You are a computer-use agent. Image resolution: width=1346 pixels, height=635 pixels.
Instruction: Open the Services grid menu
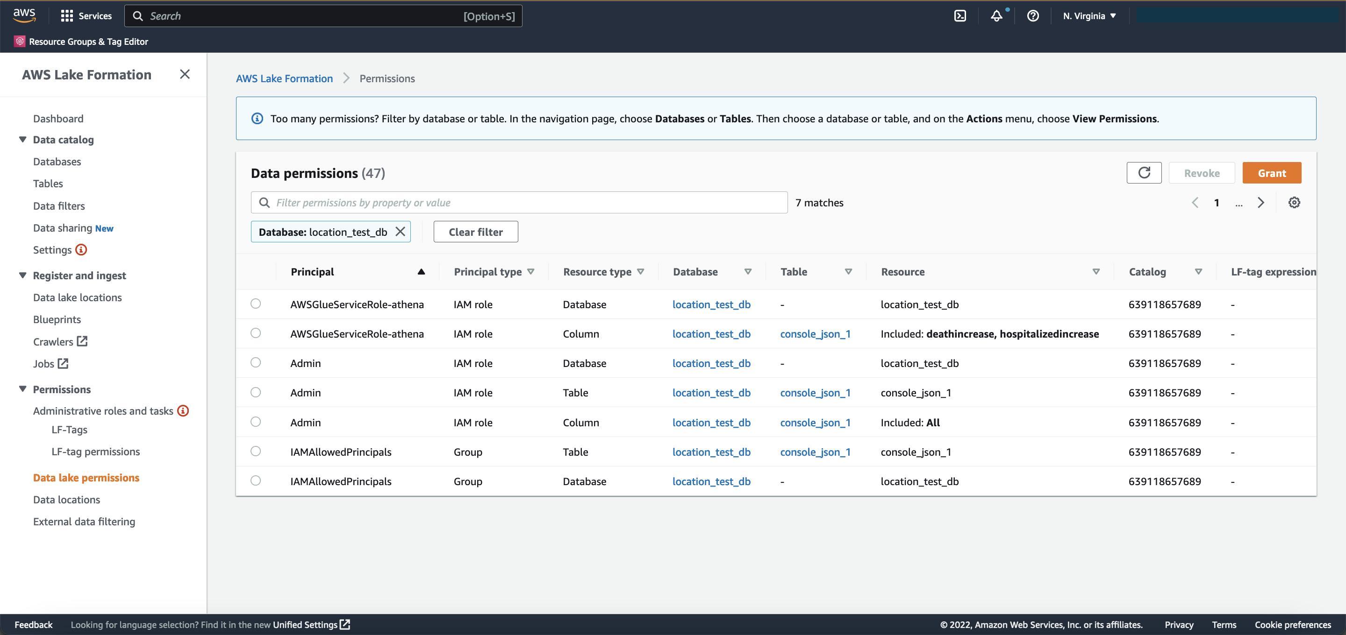point(86,16)
